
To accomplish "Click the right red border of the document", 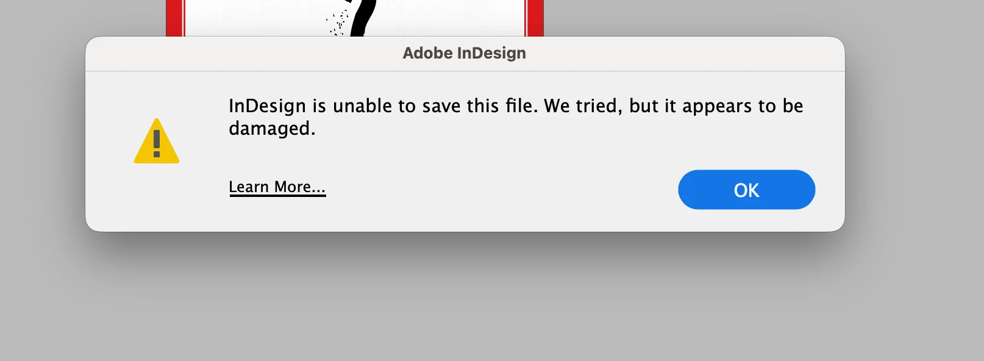I will tap(534, 18).
